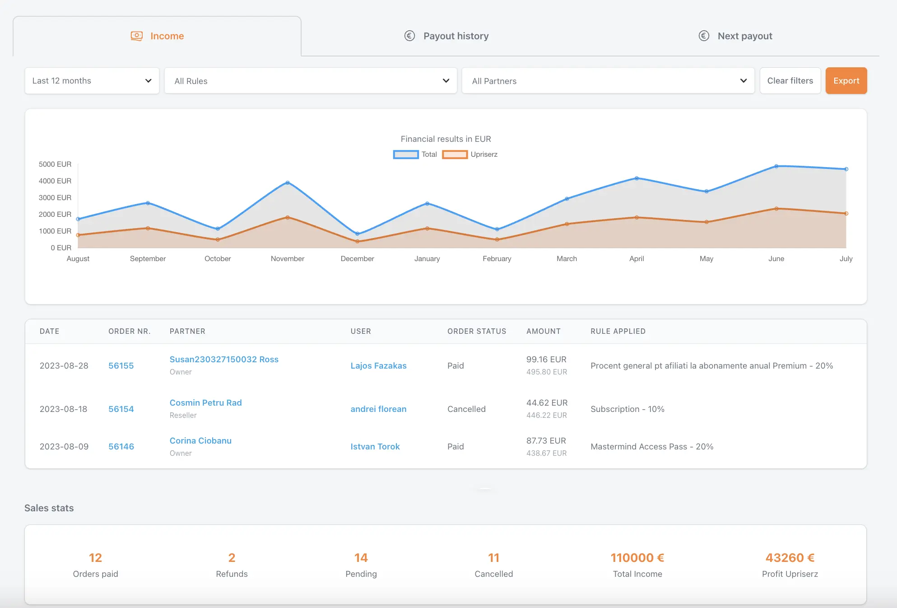897x608 pixels.
Task: Click the orange Export button
Action: [x=846, y=81]
